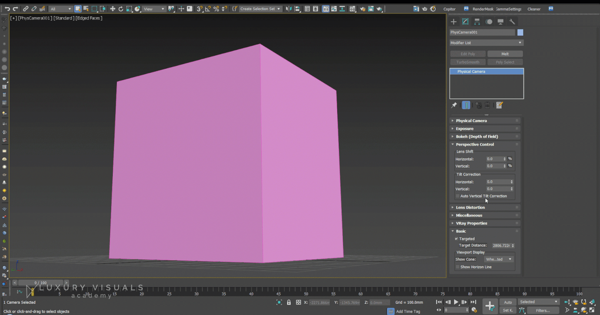Switch to the Create tab of the command panel
This screenshot has height=315, width=600.
[454, 21]
